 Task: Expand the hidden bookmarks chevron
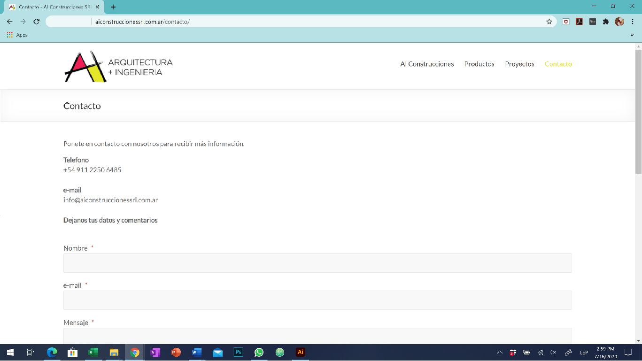pos(632,35)
